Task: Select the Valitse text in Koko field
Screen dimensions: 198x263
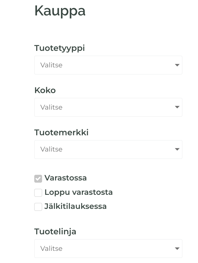Action: point(51,107)
